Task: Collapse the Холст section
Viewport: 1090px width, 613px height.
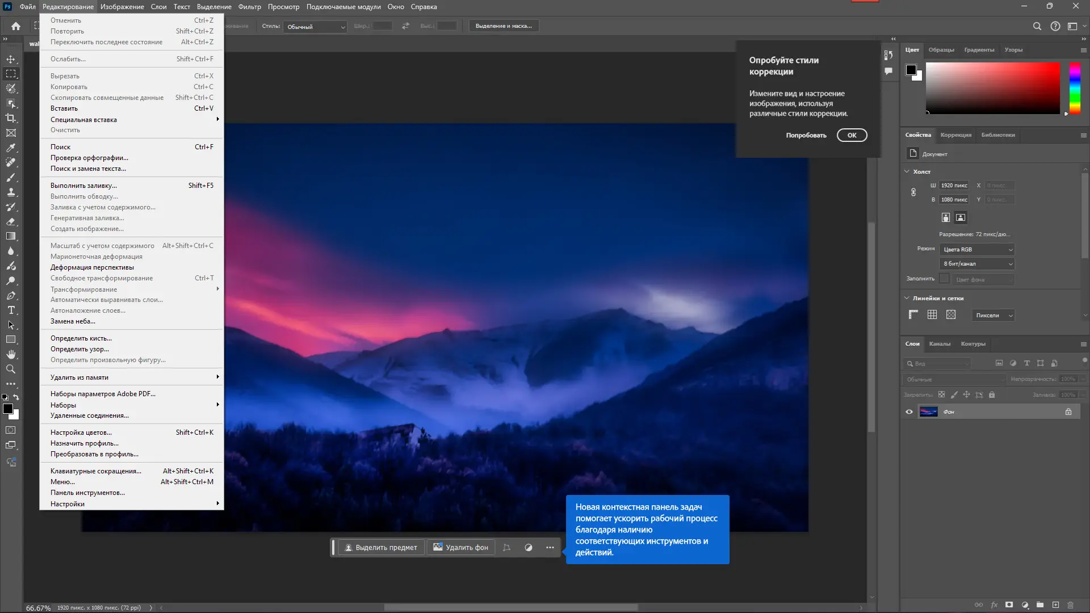Action: [907, 171]
